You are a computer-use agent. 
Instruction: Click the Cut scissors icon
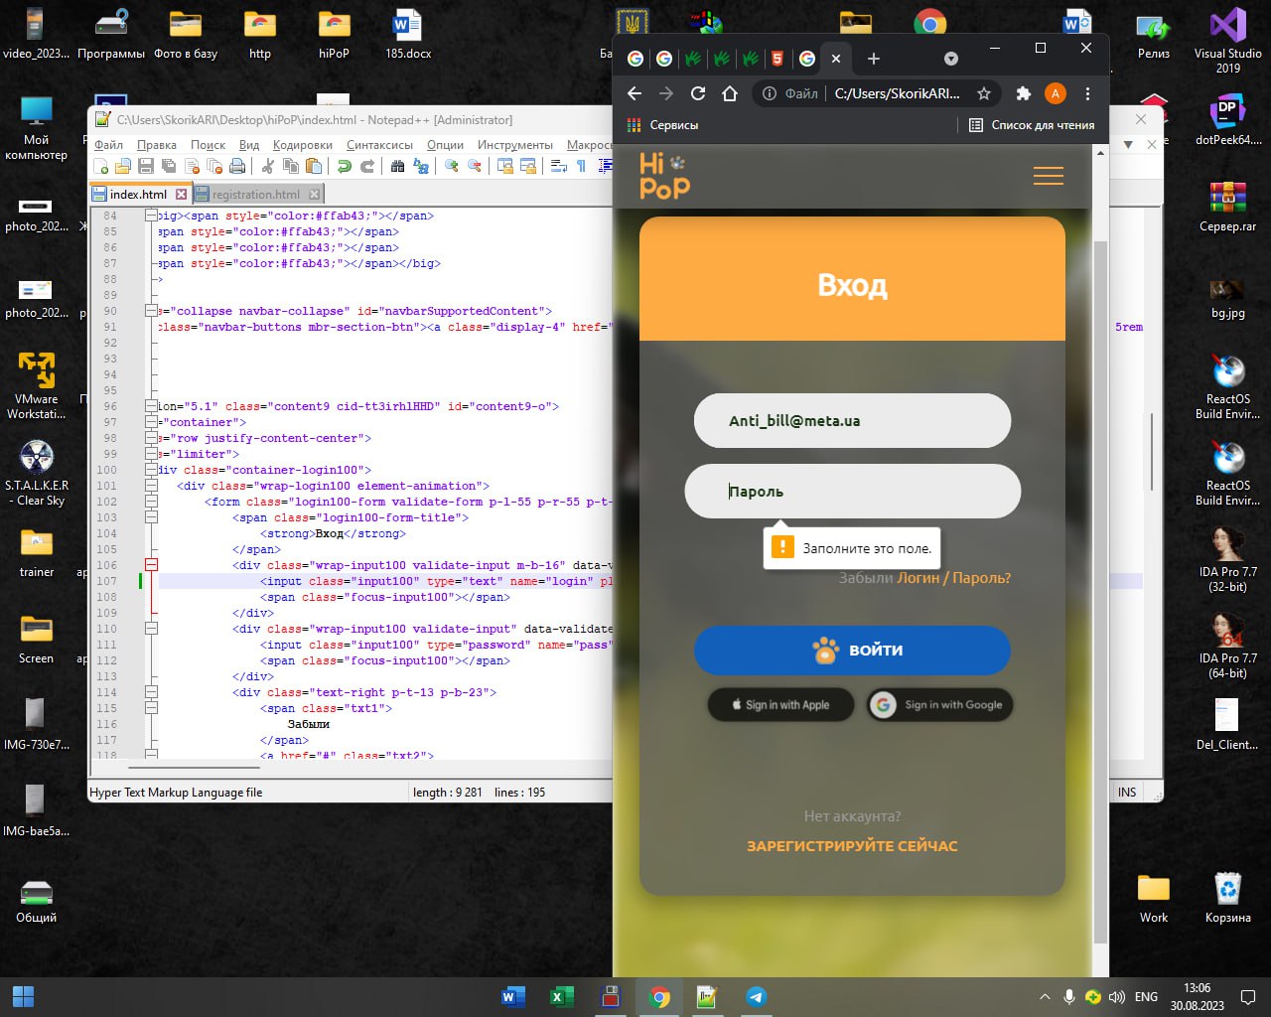267,166
